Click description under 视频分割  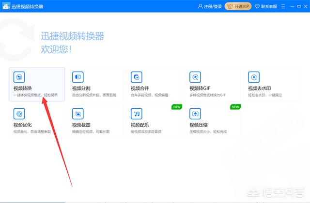(94, 95)
